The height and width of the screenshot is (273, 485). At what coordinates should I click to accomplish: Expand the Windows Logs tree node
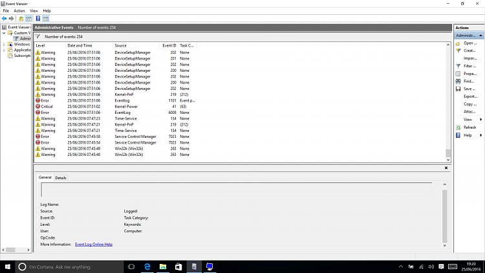click(5, 45)
